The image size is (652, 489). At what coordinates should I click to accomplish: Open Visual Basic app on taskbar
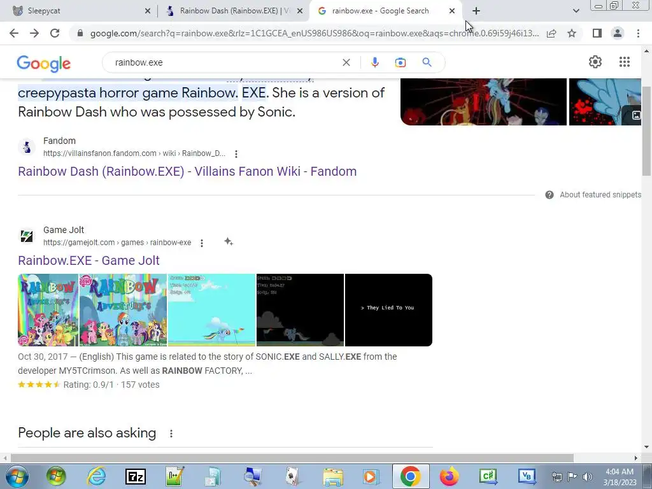[x=527, y=476]
